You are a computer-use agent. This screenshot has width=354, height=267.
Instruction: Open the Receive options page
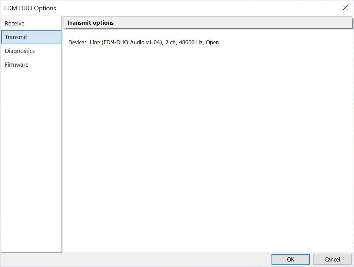tap(31, 23)
